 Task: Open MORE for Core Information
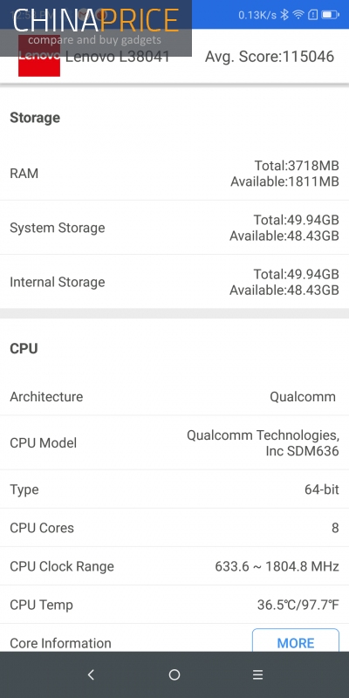[296, 643]
